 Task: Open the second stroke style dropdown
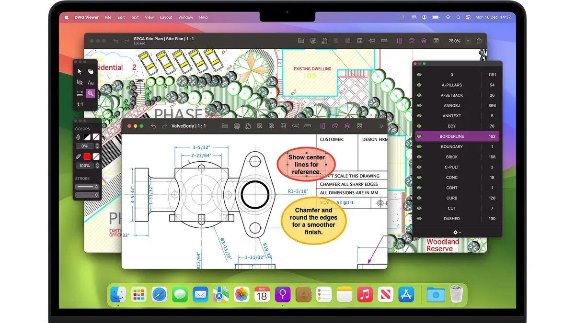pos(87,195)
